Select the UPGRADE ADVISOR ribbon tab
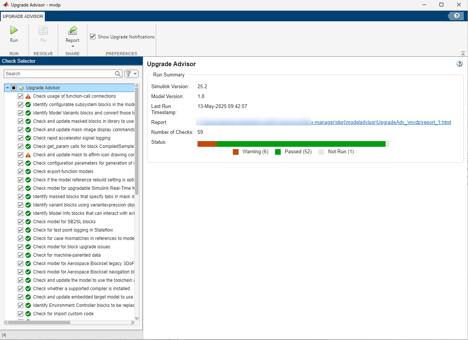The height and width of the screenshot is (340, 468). coord(22,16)
